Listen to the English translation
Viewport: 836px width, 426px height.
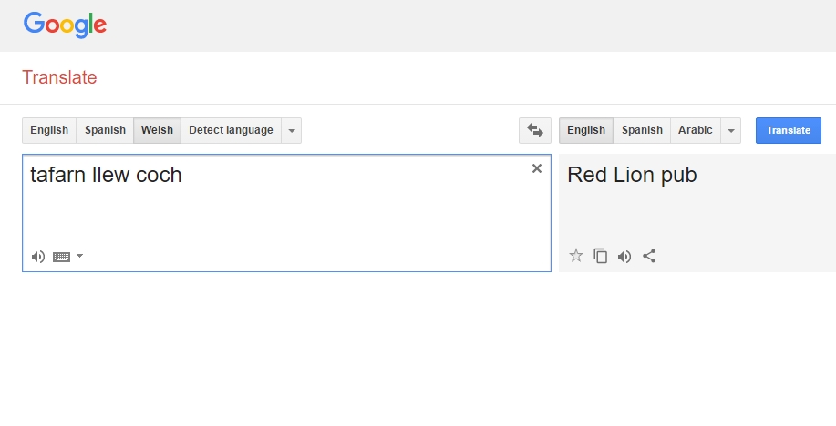click(x=624, y=256)
